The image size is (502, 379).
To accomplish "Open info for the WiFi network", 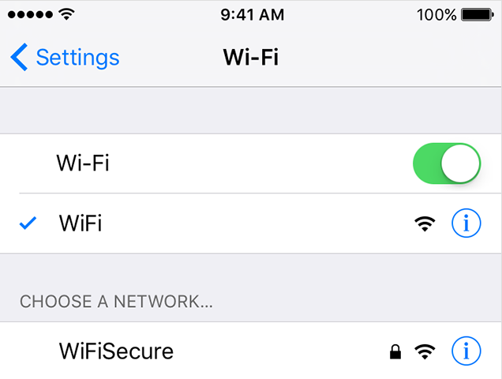I will click(466, 223).
